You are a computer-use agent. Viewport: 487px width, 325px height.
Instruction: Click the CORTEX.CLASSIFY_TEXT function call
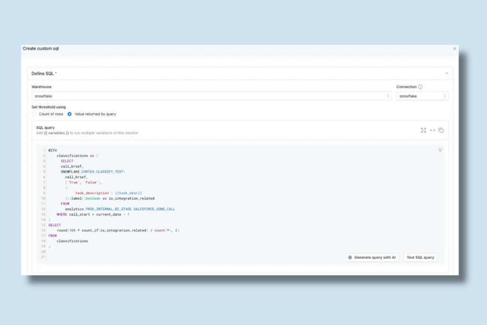click(103, 171)
